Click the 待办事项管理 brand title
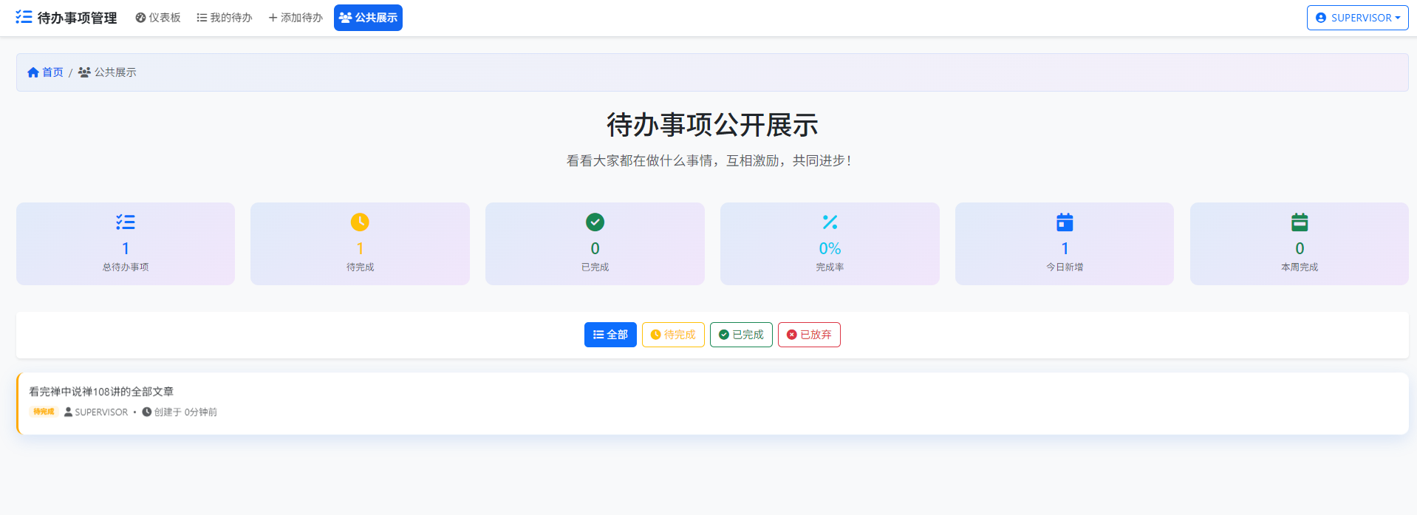This screenshot has height=515, width=1417. point(77,18)
